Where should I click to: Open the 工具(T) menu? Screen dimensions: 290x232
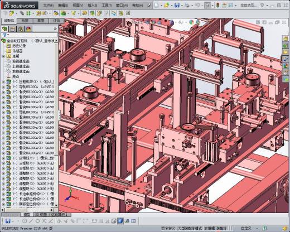107,5
